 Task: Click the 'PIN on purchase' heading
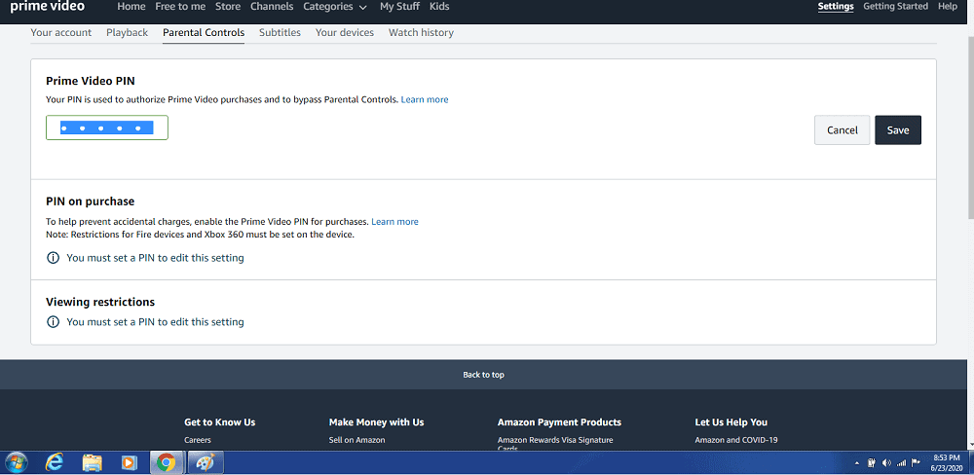[x=90, y=201]
